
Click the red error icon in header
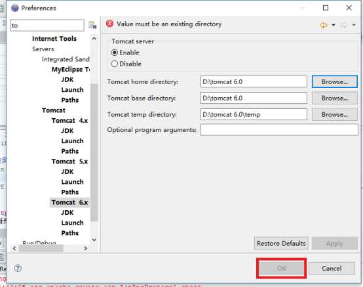click(109, 24)
